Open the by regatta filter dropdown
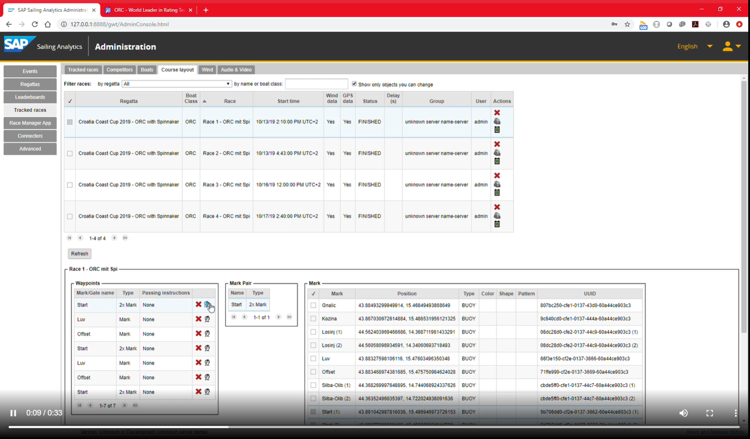This screenshot has height=439, width=750. (x=177, y=84)
